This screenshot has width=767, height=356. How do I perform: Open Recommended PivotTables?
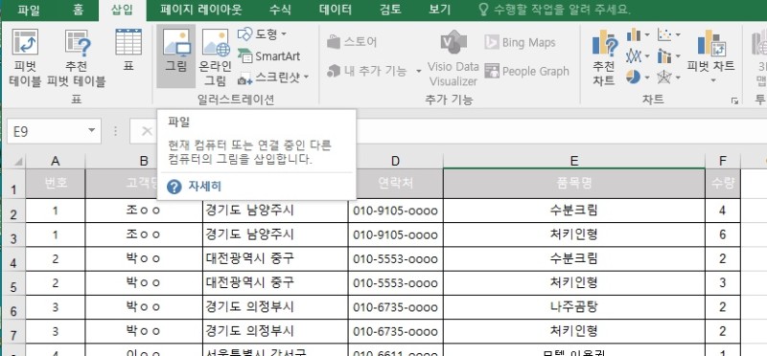click(77, 57)
